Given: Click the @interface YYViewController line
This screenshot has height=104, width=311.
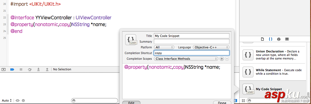Looking at the screenshot, I should 61,18.
